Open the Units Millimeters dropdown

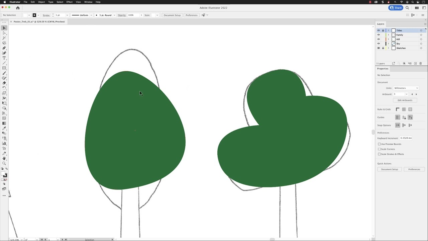[x=406, y=88]
